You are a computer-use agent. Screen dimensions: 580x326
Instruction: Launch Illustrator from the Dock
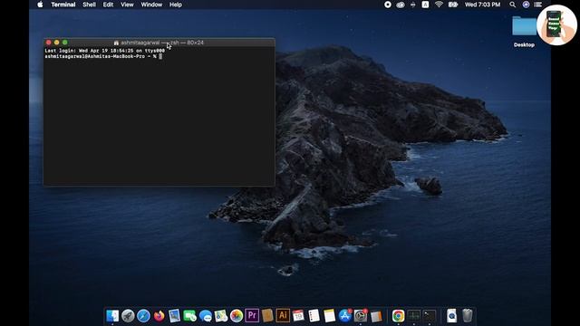point(283,316)
